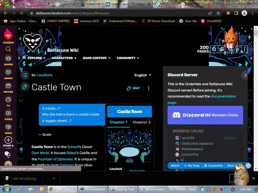Open Anime section in Fandom sidebar
258x193 pixels.
click(8, 74)
